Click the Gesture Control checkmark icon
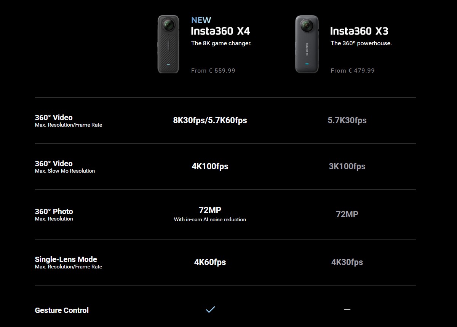457x327 pixels. (210, 310)
